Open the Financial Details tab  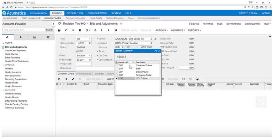click(84, 74)
